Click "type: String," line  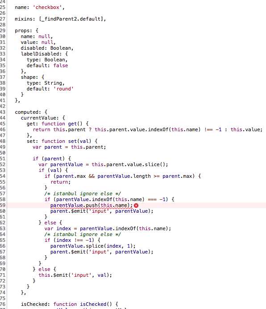[46, 83]
